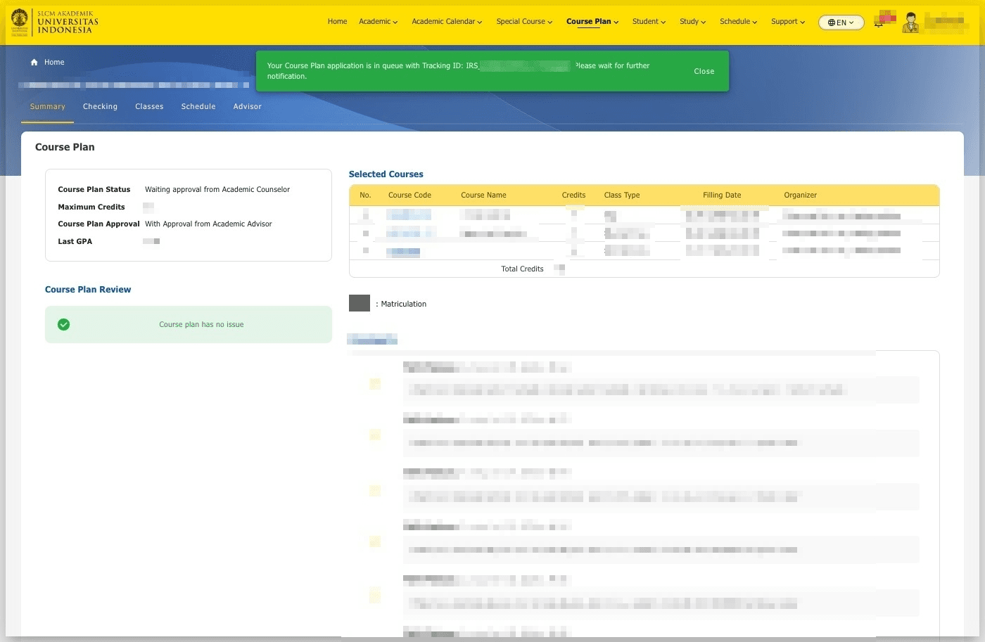The image size is (985, 642).
Task: Click the Course Plan Approval label
Action: (99, 224)
